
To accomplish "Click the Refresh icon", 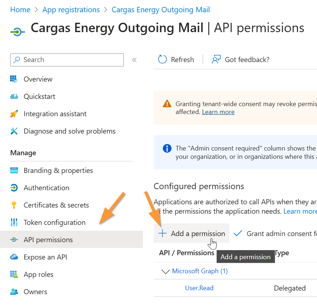I will pyautogui.click(x=162, y=60).
